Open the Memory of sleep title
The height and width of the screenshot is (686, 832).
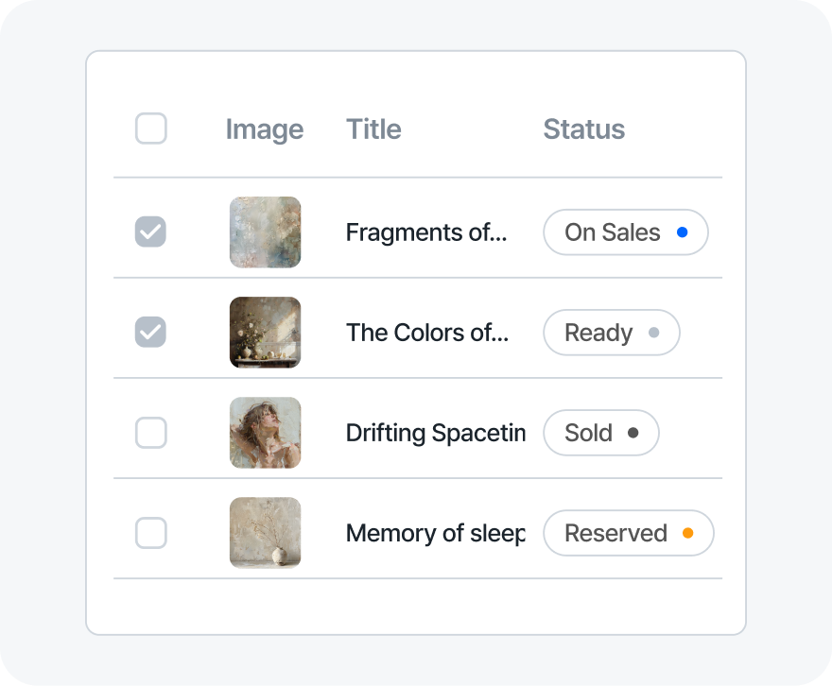pos(435,533)
